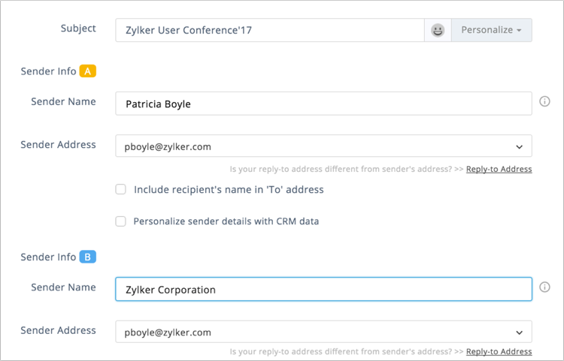Click the Subject field with Zylker User Conference'17

click(270, 30)
